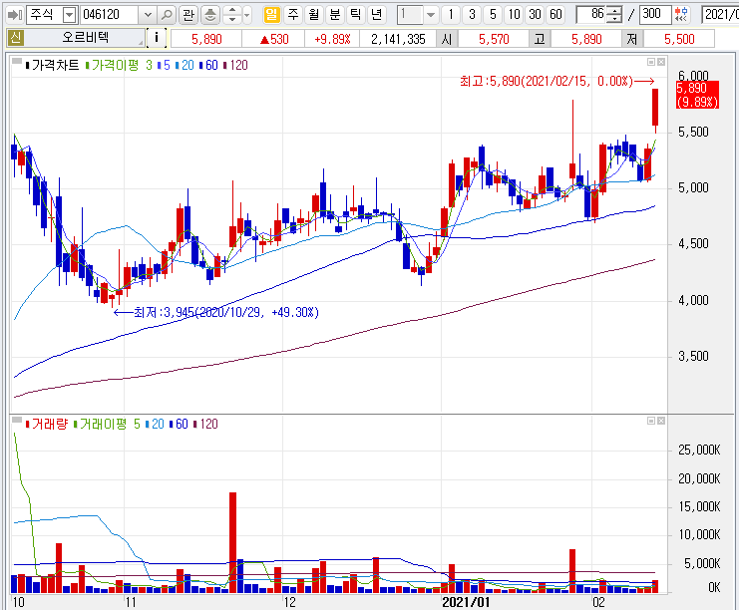Click the volume value 2,141,335
Screen dimensions: 739x610
(398, 39)
